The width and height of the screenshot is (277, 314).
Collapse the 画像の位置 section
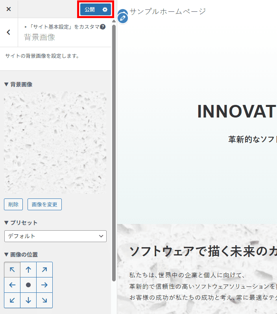click(x=21, y=255)
